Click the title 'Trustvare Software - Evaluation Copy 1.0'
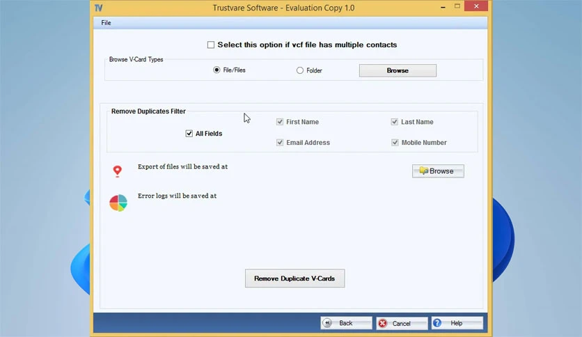 pyautogui.click(x=283, y=8)
